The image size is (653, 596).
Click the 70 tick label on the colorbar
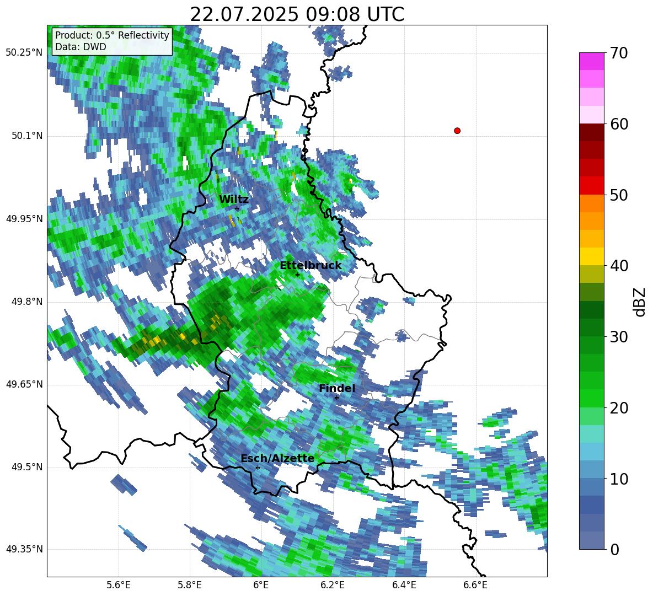click(619, 53)
